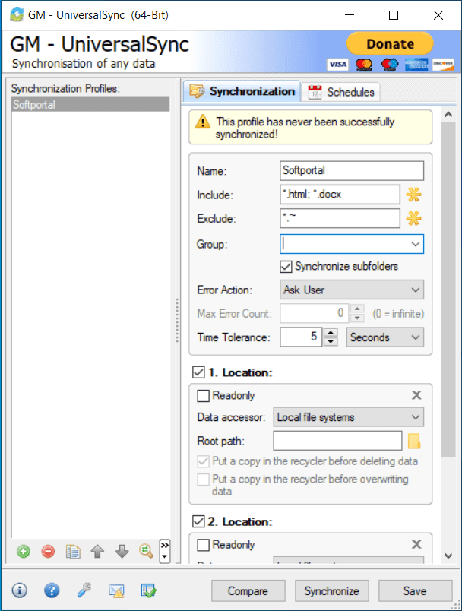
Task: Click the Include filter input field
Action: (340, 195)
